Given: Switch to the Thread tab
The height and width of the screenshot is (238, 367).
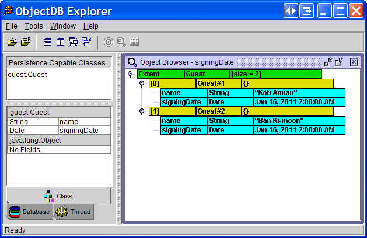Looking at the screenshot, I should pyautogui.click(x=74, y=212).
